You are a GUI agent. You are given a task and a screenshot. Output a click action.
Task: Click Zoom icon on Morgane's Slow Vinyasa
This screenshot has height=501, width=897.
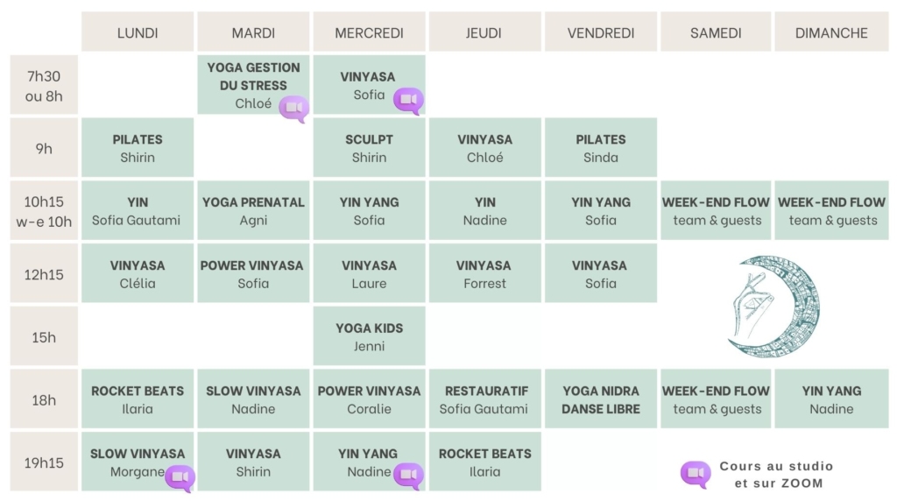click(180, 477)
